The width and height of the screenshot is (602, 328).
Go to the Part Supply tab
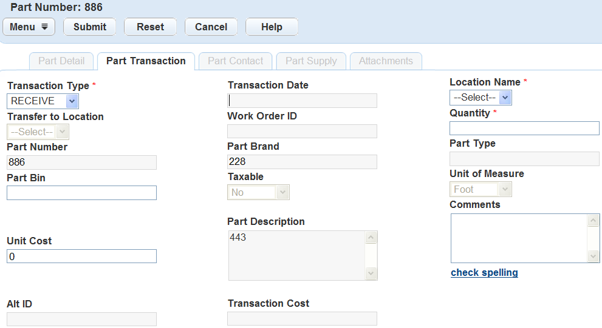pyautogui.click(x=311, y=61)
